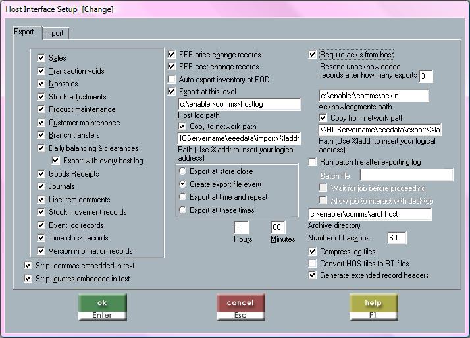Toggle Event log records checkbox
This screenshot has width=470, height=338.
point(41,225)
